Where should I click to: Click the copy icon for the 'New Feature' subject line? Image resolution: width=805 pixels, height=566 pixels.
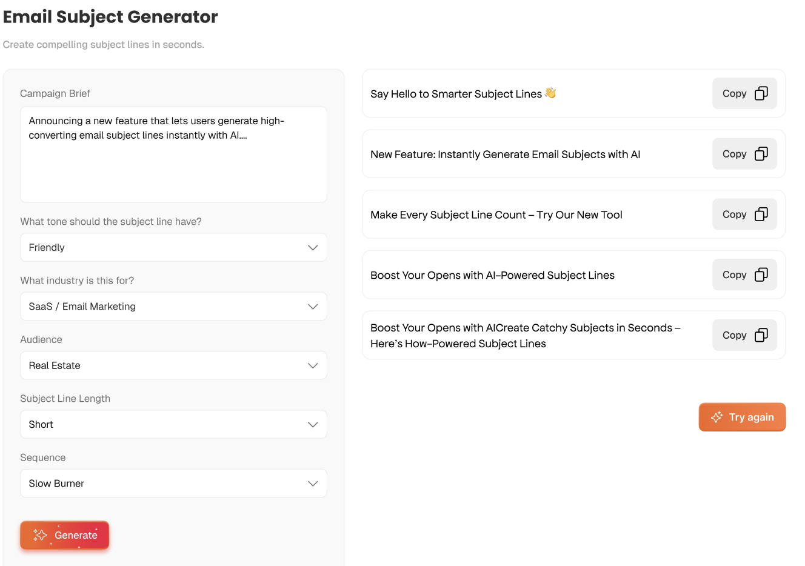[x=761, y=153]
